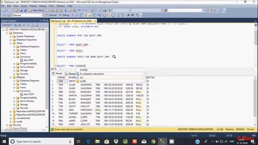Image resolution: width=258 pixels, height=145 pixels.
Task: Open Google Chrome from the taskbar
Action: tap(153, 141)
